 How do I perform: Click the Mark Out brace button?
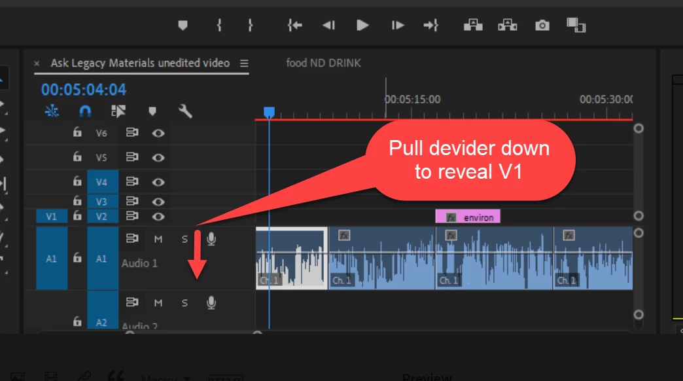point(250,26)
